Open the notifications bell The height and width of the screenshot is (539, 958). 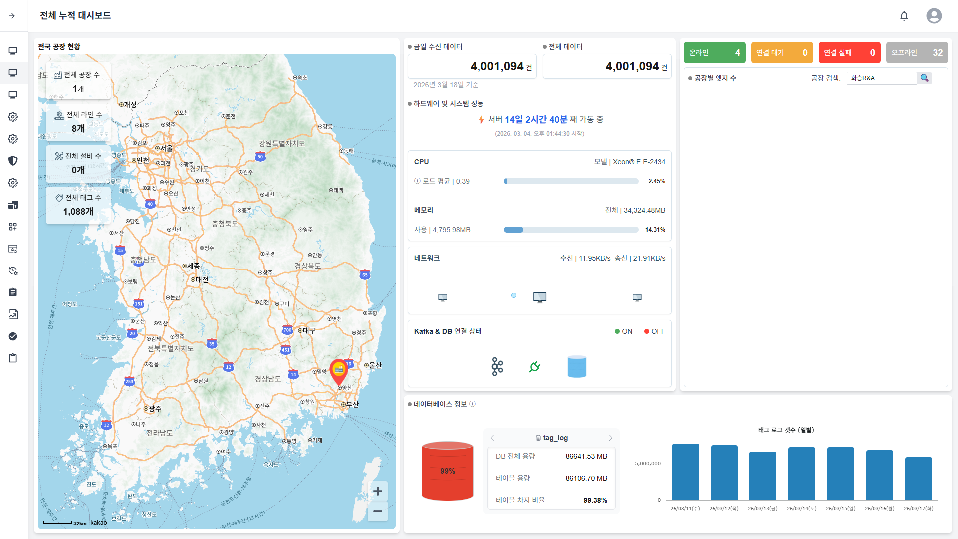(904, 16)
